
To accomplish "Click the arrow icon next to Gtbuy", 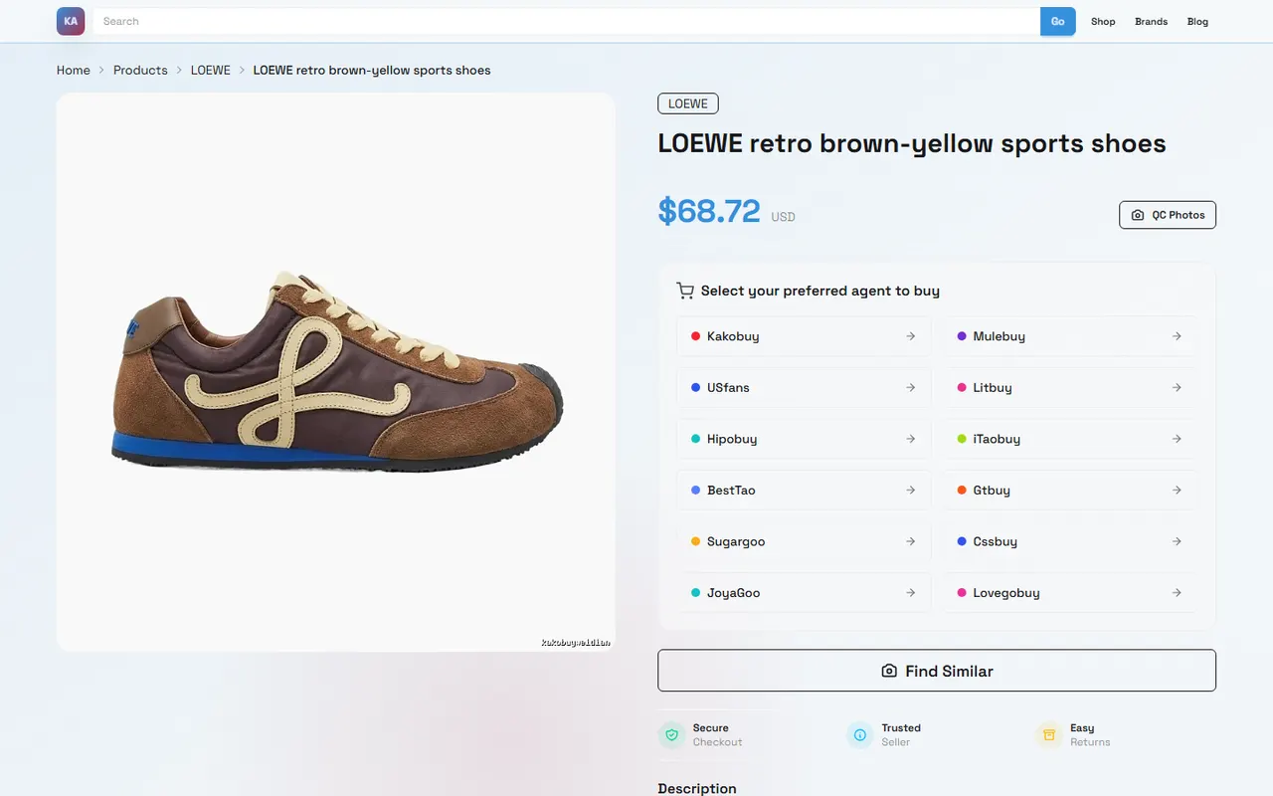I will tap(1177, 491).
